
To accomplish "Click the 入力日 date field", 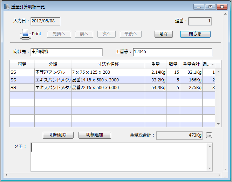I will point(45,21).
